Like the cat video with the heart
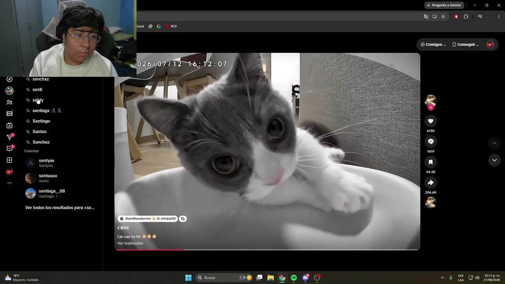 (430, 121)
